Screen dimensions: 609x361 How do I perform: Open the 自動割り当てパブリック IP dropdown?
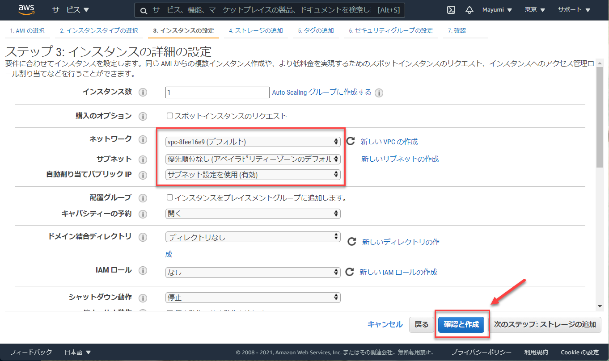[253, 175]
